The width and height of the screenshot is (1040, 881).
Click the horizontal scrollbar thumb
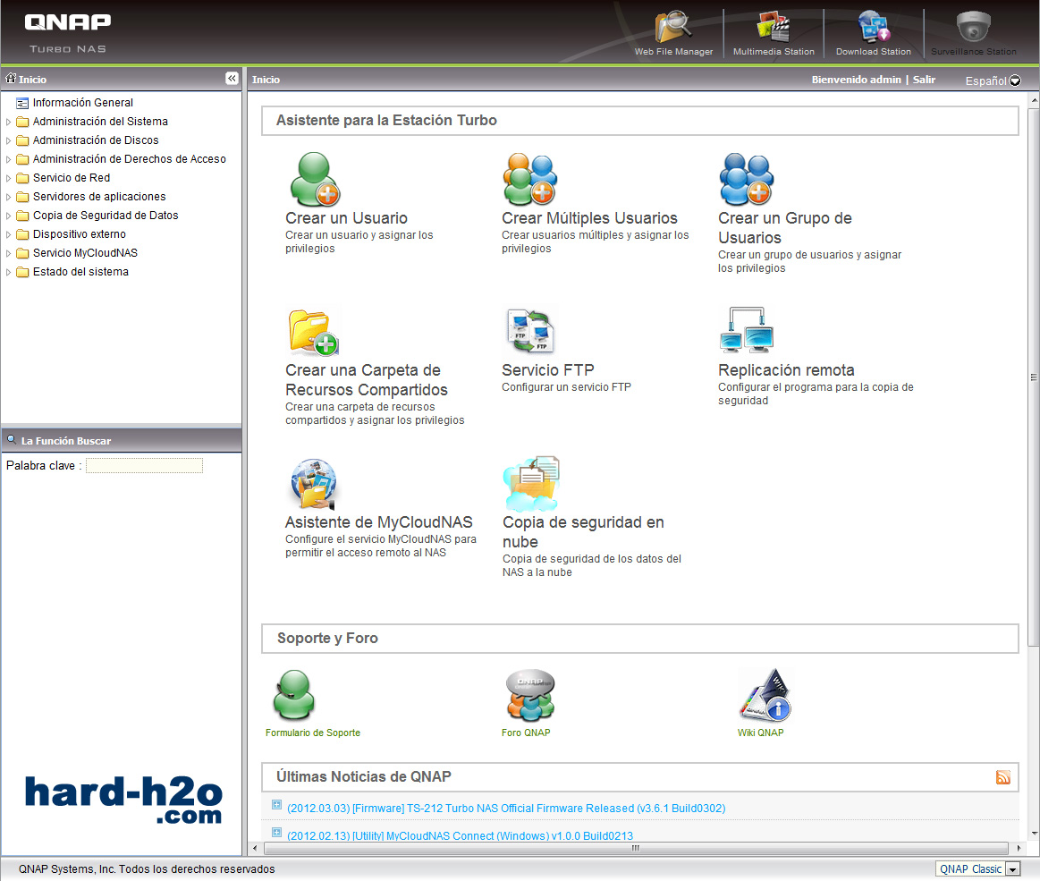click(x=635, y=848)
